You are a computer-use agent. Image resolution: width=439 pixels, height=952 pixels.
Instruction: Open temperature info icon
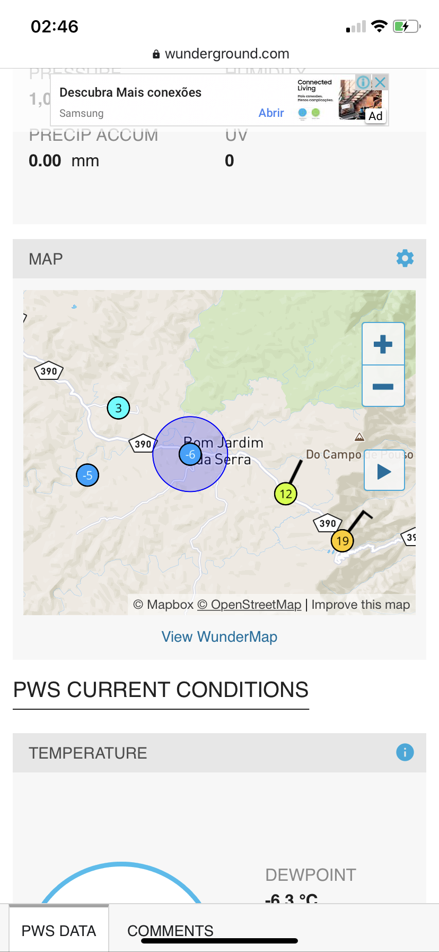(405, 752)
